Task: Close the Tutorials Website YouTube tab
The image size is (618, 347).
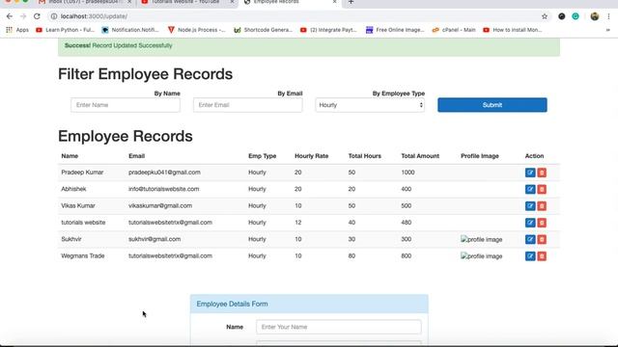Action: click(x=232, y=2)
